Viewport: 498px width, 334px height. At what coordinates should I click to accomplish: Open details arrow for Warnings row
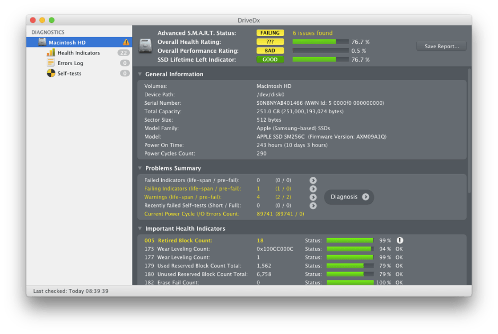[x=313, y=197]
